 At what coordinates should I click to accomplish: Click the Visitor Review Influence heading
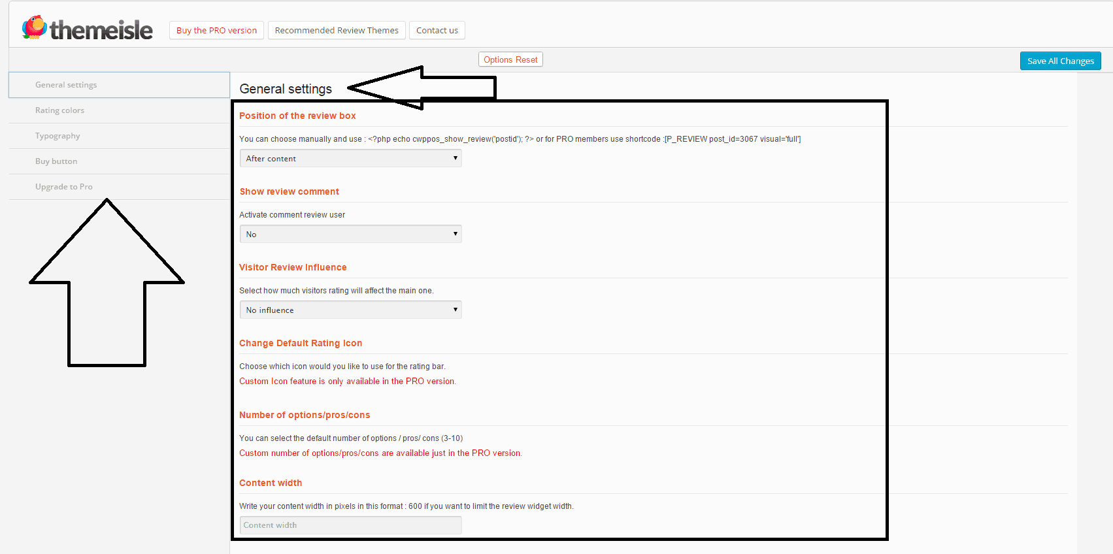(293, 267)
